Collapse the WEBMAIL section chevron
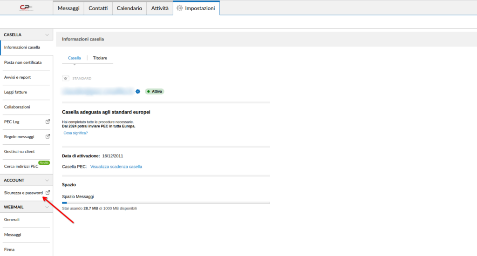 [x=47, y=207]
